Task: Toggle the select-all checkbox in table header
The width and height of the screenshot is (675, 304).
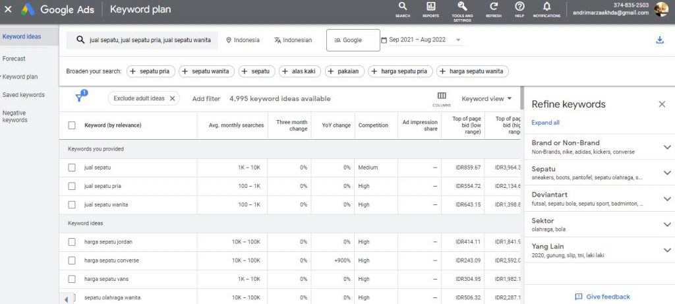Action: pyautogui.click(x=72, y=125)
